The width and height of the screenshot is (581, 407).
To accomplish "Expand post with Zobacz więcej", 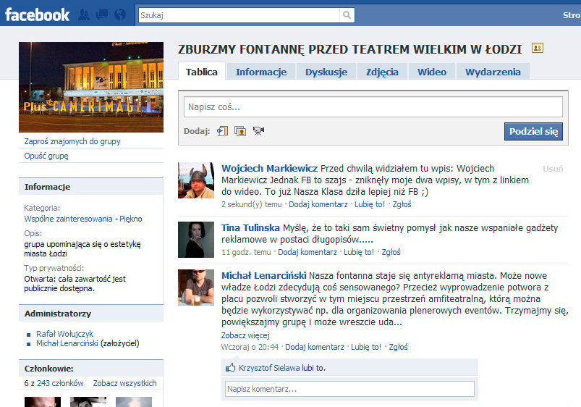I will pos(245,335).
